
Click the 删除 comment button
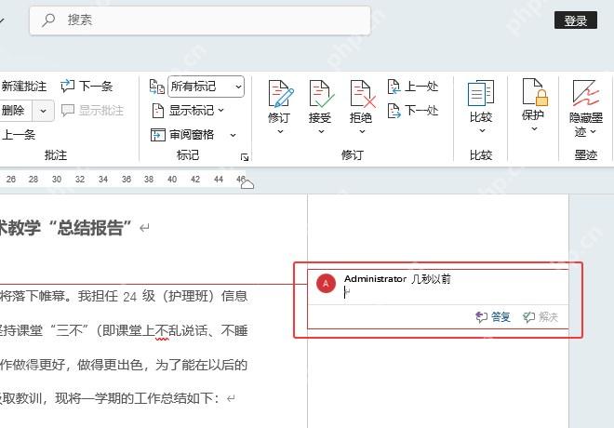(x=15, y=111)
